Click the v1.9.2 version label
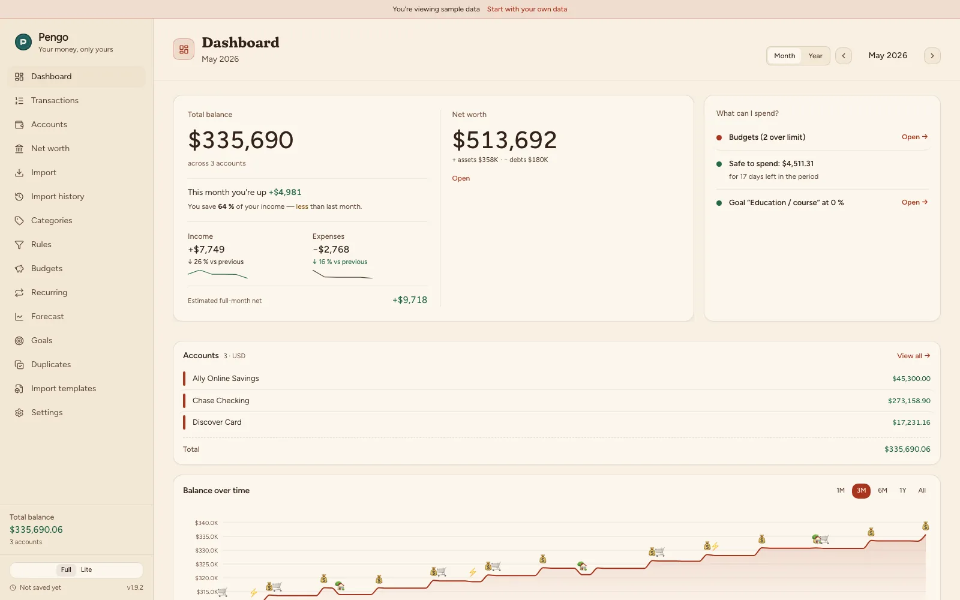 [x=135, y=588]
